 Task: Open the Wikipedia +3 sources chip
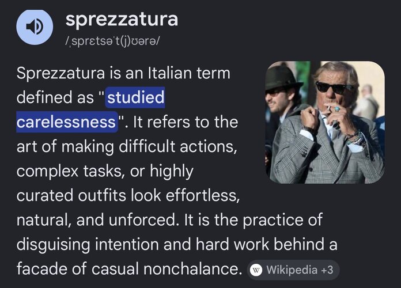pos(293,270)
